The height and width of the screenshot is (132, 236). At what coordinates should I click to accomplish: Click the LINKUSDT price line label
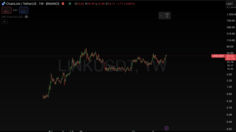pyautogui.click(x=218, y=56)
